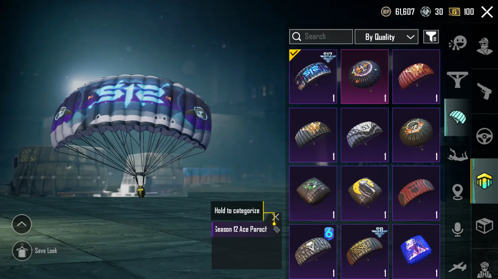Select the vehicle steering wheel category
Screen dimensions: 498x279
pyautogui.click(x=484, y=136)
